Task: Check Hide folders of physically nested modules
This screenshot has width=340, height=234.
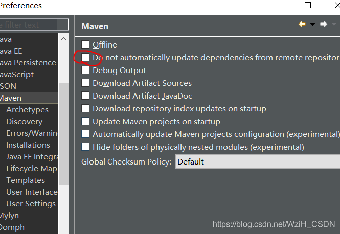Action: pos(85,147)
